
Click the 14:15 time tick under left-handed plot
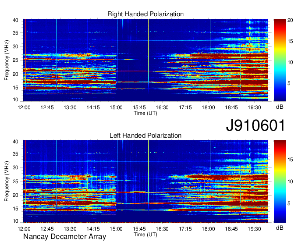(x=93, y=229)
